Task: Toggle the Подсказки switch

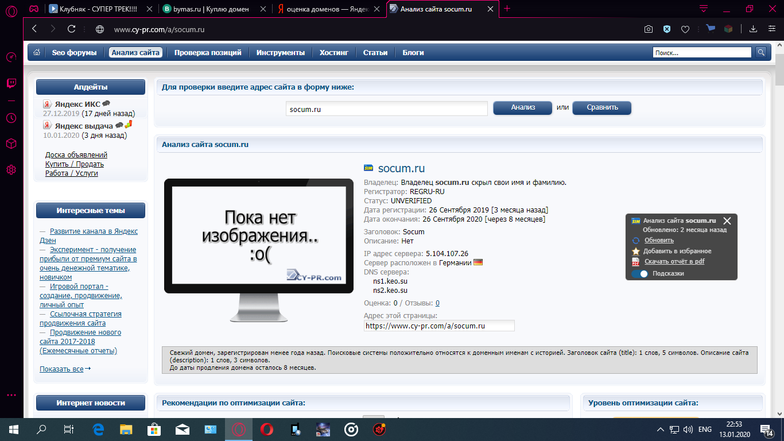Action: point(639,274)
